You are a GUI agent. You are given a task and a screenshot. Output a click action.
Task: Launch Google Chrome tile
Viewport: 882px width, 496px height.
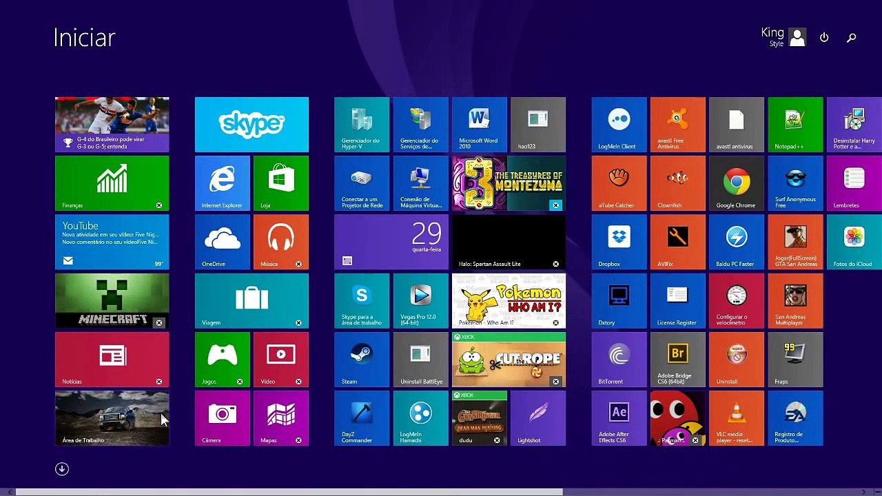pos(737,183)
